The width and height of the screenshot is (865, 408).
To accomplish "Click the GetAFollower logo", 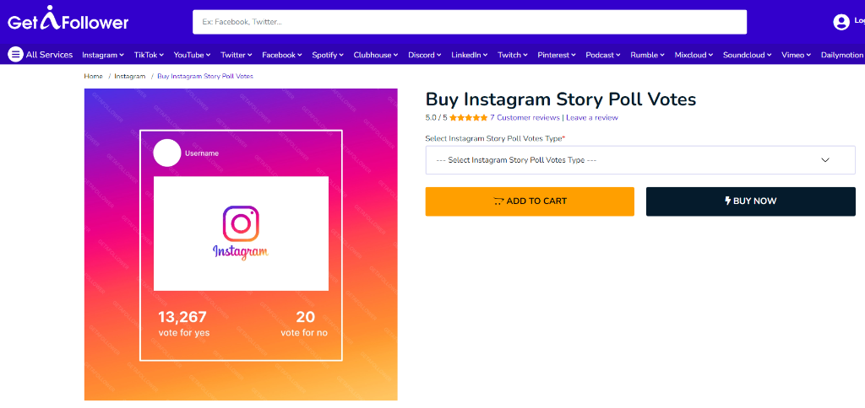I will (x=68, y=19).
